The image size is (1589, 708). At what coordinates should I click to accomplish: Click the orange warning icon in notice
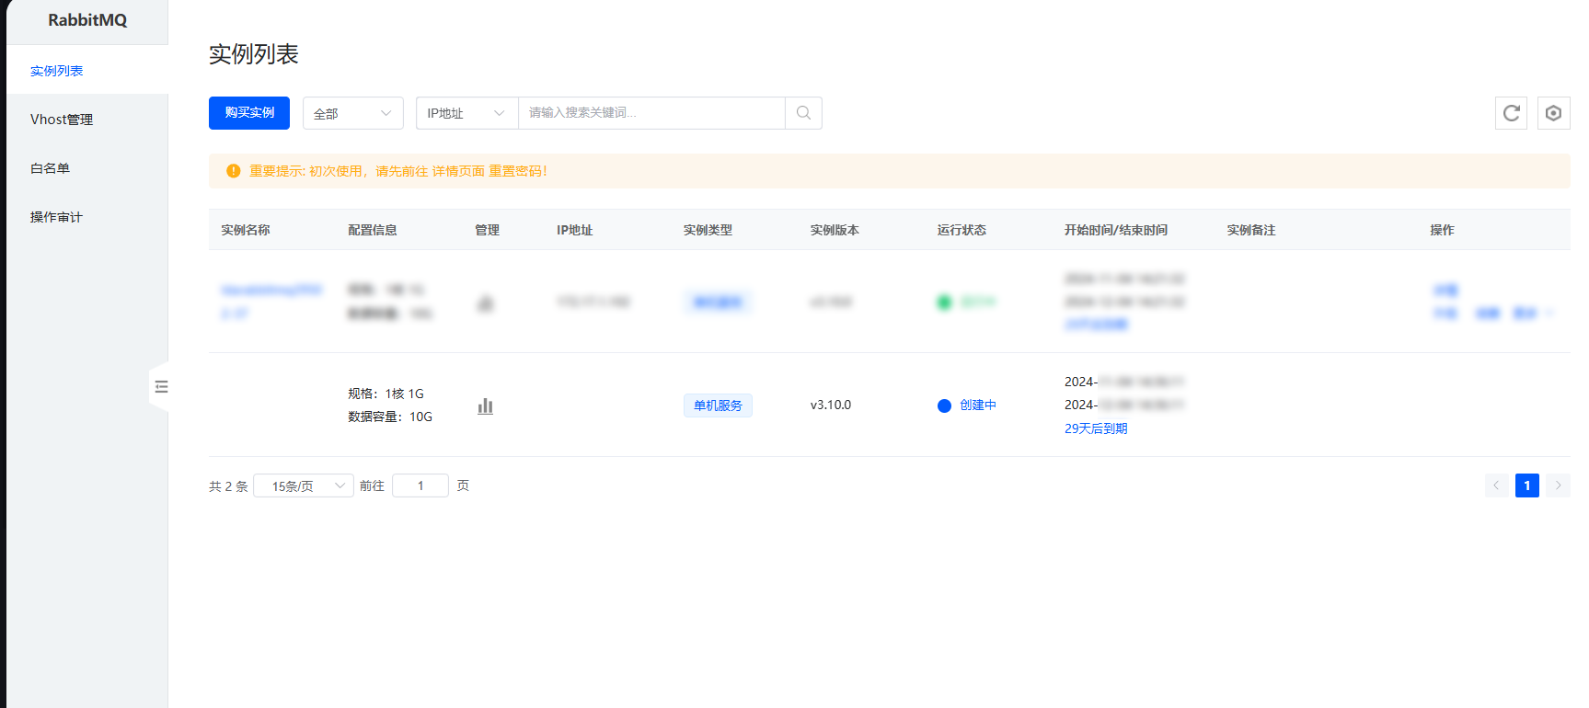[234, 171]
